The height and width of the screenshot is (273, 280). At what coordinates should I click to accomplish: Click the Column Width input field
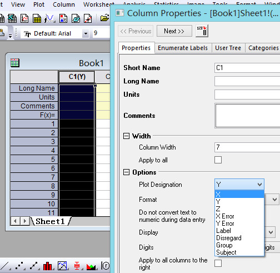pyautogui.click(x=247, y=147)
